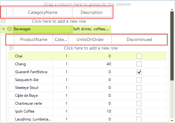Select the Steeleye Stout cell
Image resolution: width=175 pixels, height=123 pixels.
pos(34,88)
